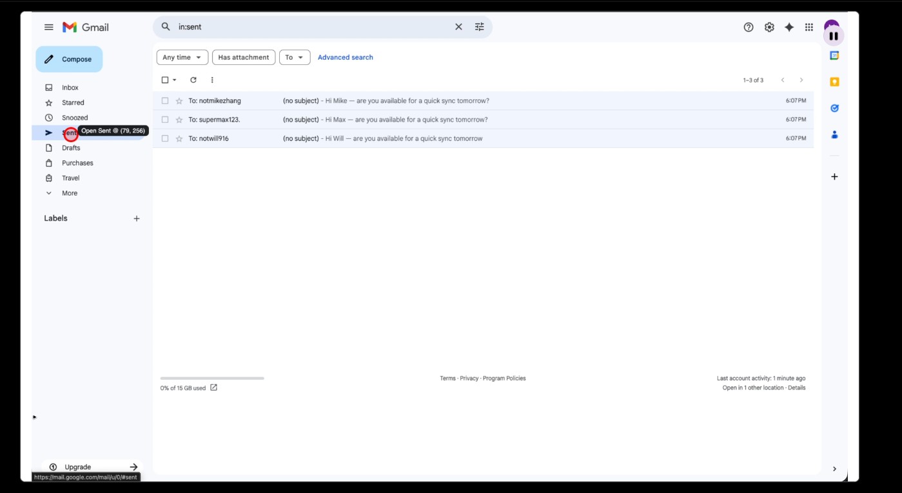The image size is (902, 493).
Task: Click in the search mail field
Action: pyautogui.click(x=309, y=27)
